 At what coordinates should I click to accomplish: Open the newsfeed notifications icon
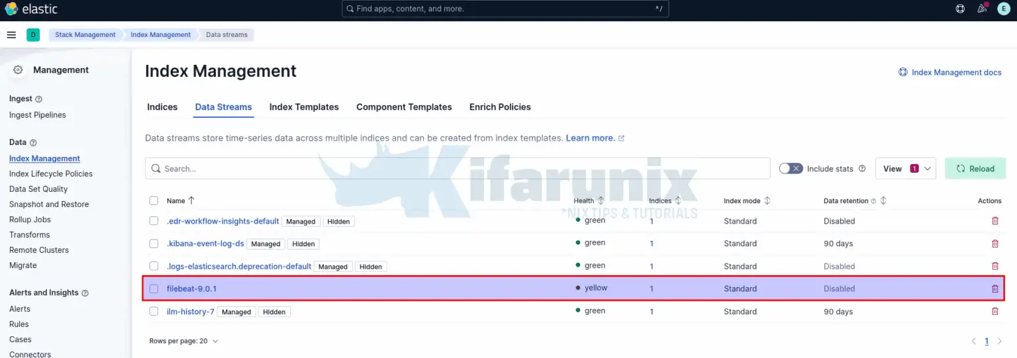click(x=982, y=9)
